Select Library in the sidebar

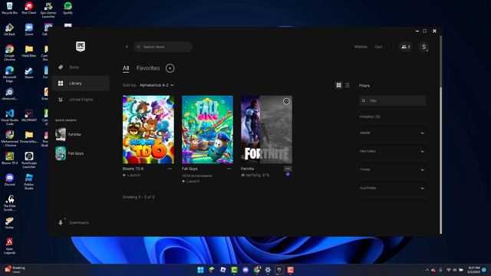click(81, 84)
